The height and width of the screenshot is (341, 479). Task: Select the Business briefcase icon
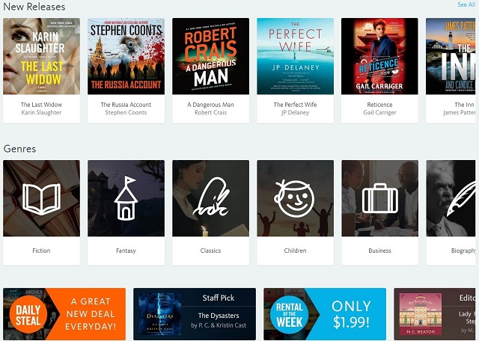(379, 198)
